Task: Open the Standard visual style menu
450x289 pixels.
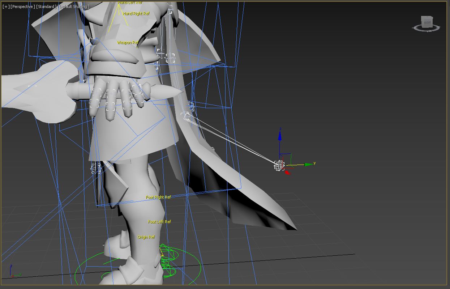Action: pyautogui.click(x=46, y=7)
